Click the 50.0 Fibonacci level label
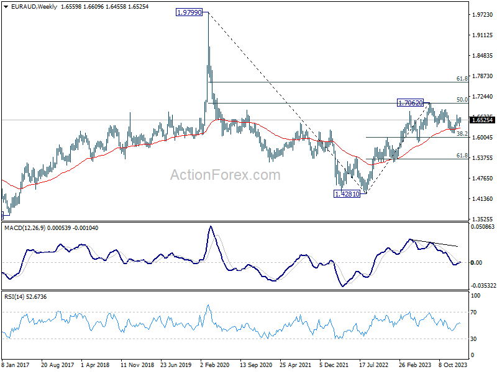This screenshot has width=497, height=372. click(462, 100)
